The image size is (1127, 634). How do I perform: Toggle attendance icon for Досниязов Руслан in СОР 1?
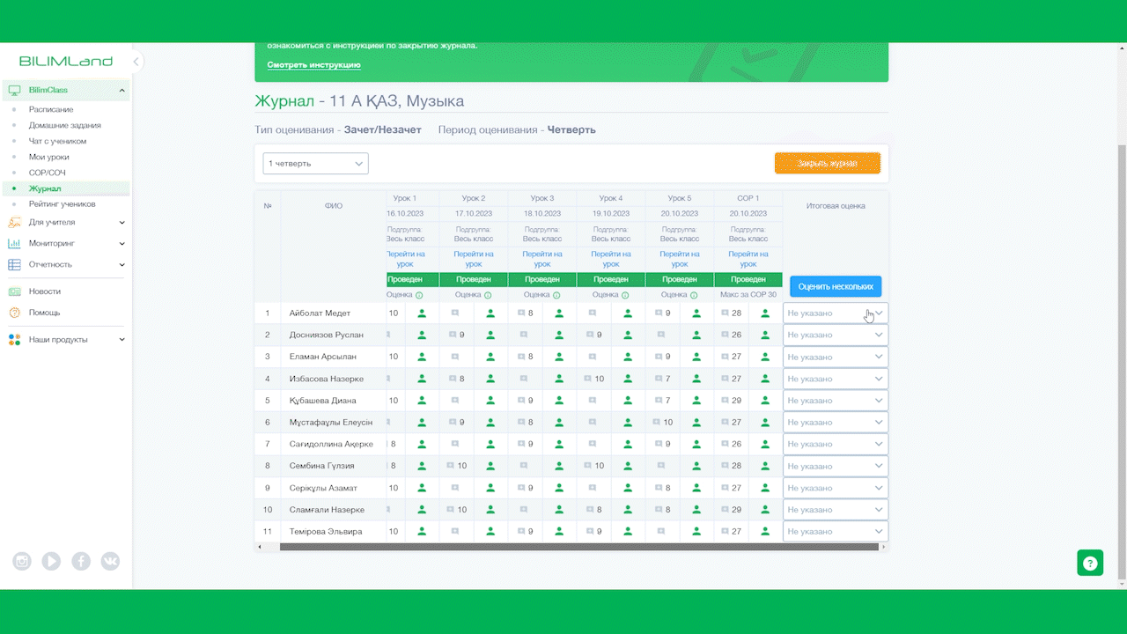765,335
